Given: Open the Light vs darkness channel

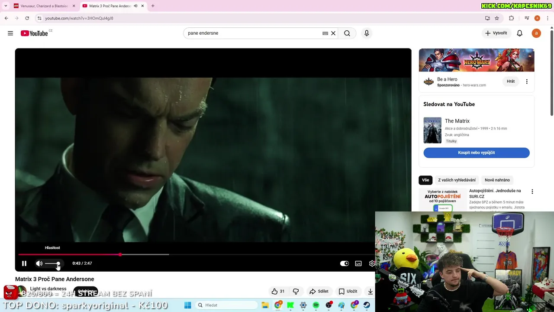Looking at the screenshot, I should coord(48,289).
